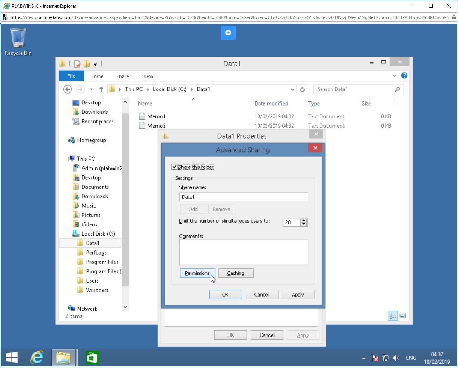
Task: Select Windows folder in tree
Action: (92, 290)
